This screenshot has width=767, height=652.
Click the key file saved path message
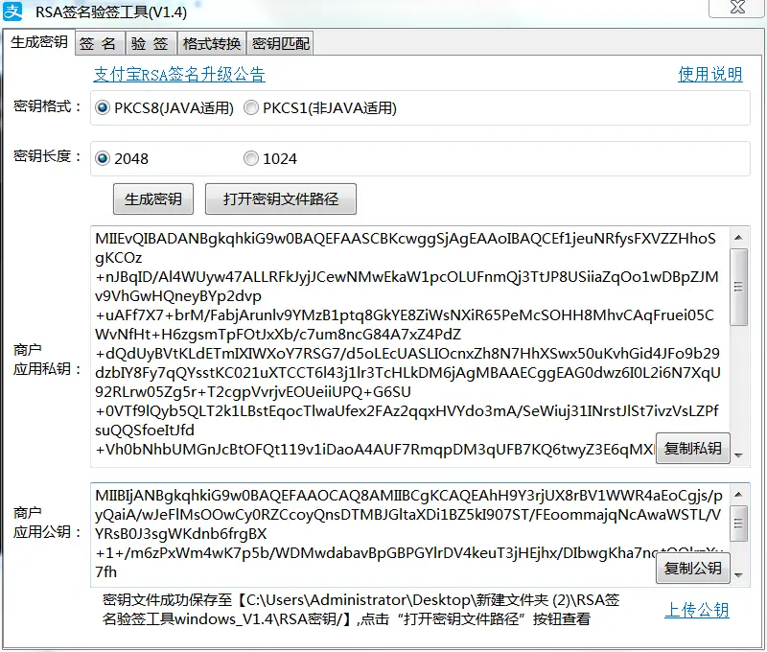(361, 610)
